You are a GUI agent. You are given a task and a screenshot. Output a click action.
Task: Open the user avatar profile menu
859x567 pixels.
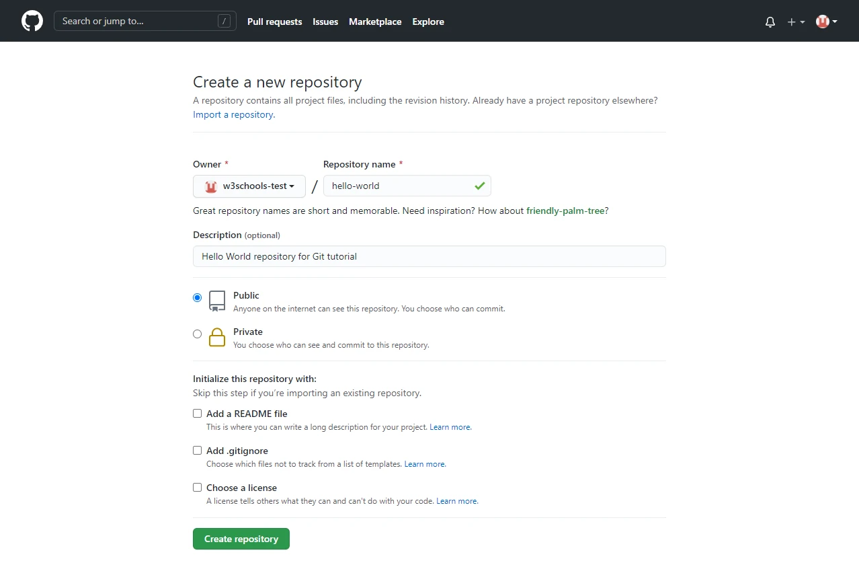[826, 22]
